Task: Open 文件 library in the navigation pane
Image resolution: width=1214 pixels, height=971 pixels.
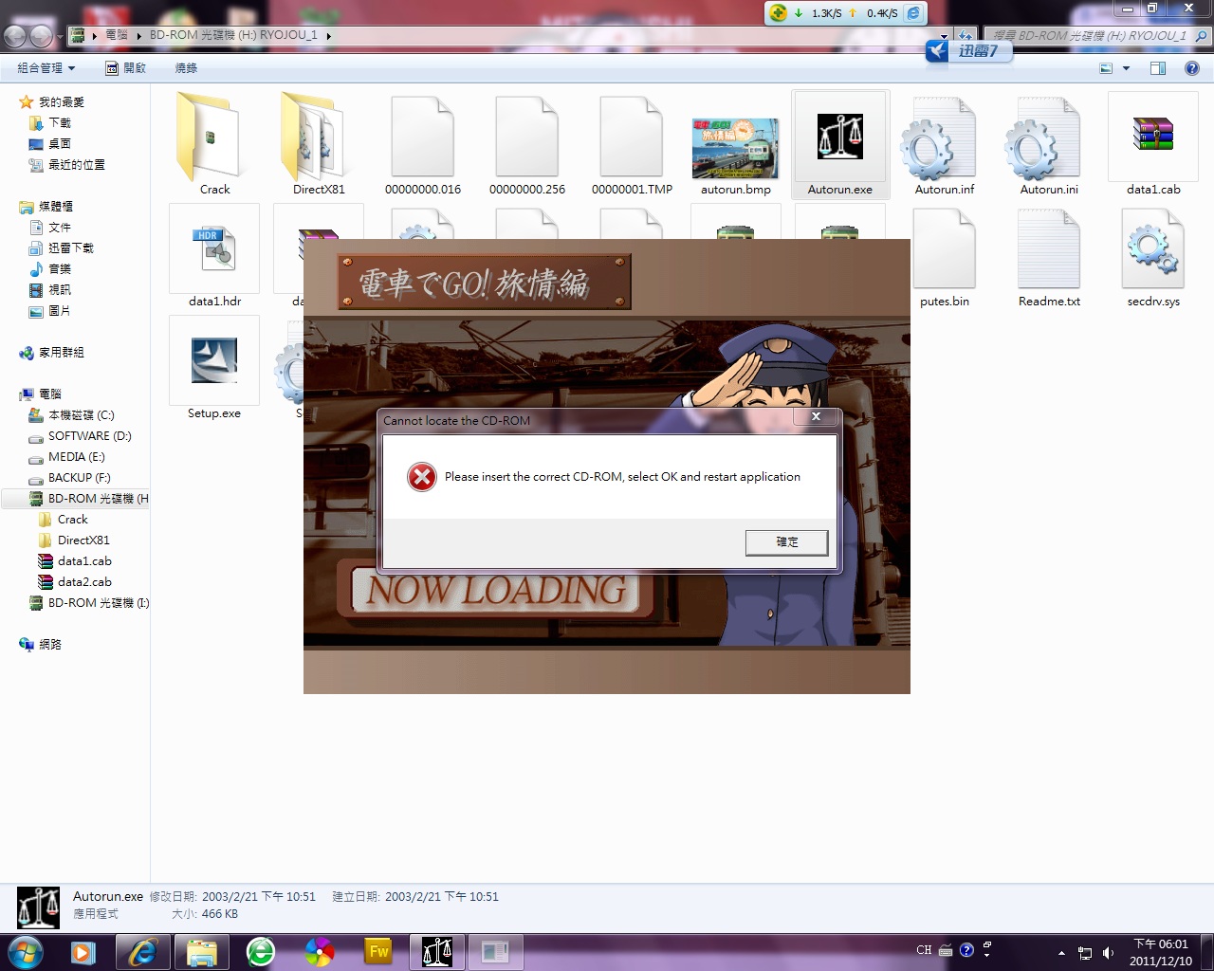Action: point(50,228)
